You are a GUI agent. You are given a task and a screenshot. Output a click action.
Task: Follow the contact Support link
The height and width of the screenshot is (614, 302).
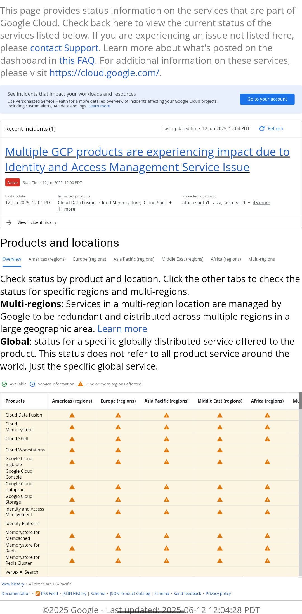pos(64,48)
